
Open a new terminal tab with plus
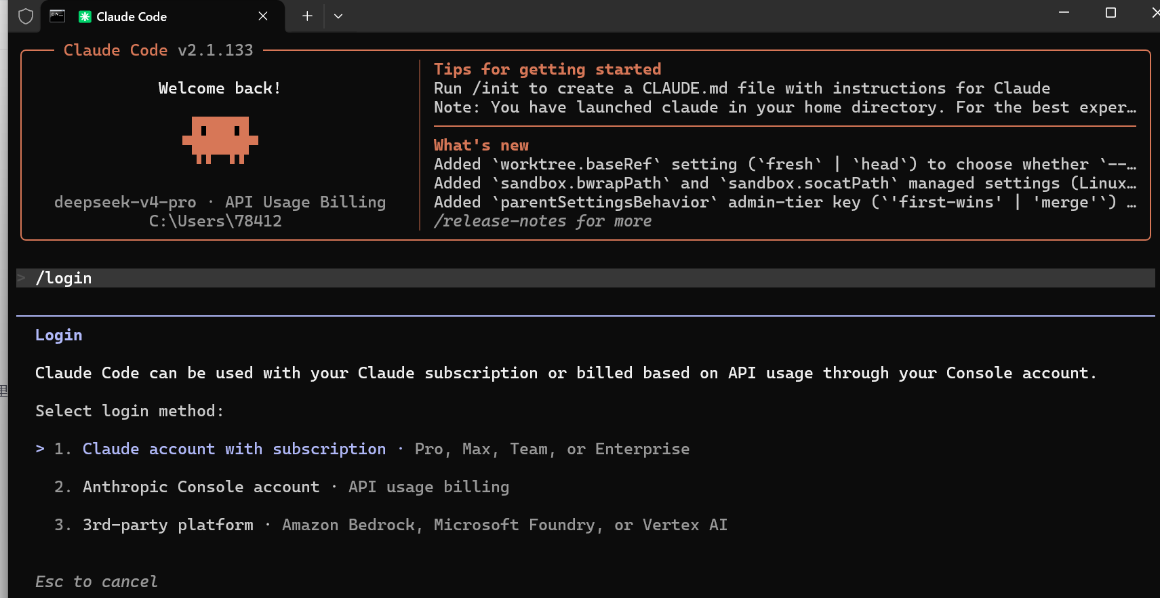point(307,16)
